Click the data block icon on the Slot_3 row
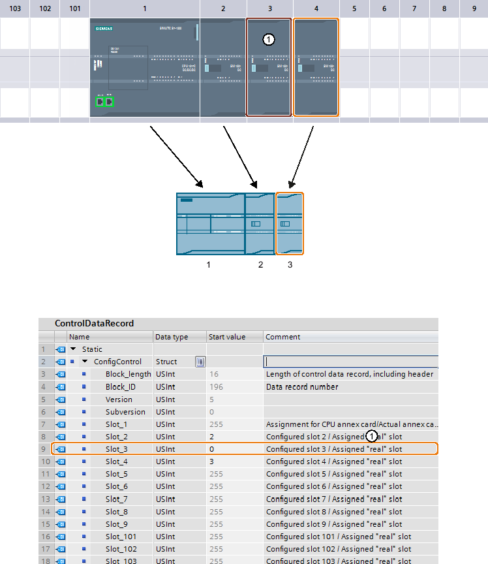This screenshot has width=488, height=564. (61, 449)
